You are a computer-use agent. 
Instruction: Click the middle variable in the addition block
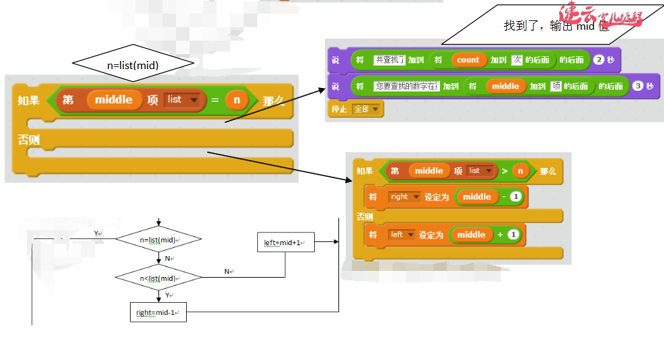coord(471,235)
